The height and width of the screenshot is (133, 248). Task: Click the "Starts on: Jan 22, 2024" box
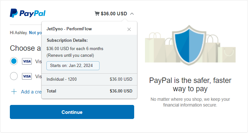(73, 66)
